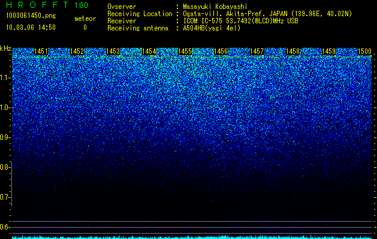Click the 1458 time marker

293,51
